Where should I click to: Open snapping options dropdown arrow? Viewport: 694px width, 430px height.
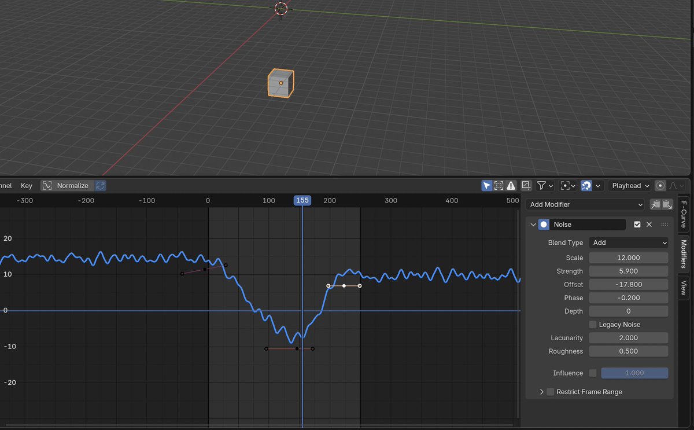point(598,186)
